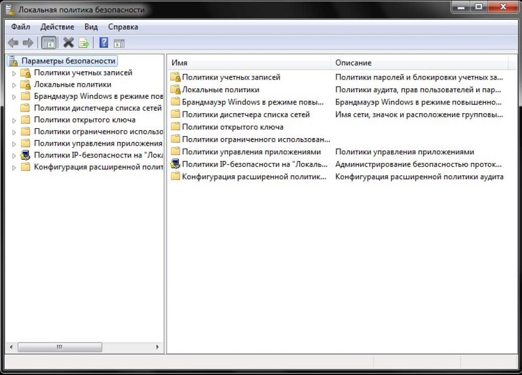Sort list by Описание column header
Image resolution: width=522 pixels, height=375 pixels.
pos(420,63)
